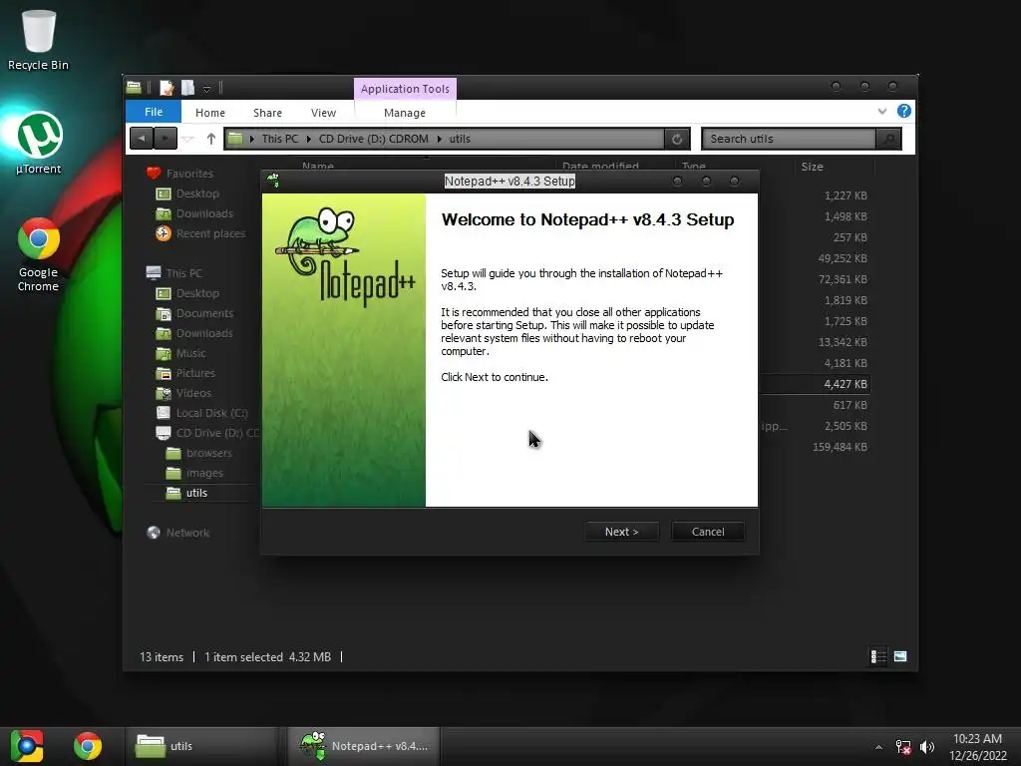Switch to the Home ribbon tab
The width and height of the screenshot is (1021, 766).
210,113
